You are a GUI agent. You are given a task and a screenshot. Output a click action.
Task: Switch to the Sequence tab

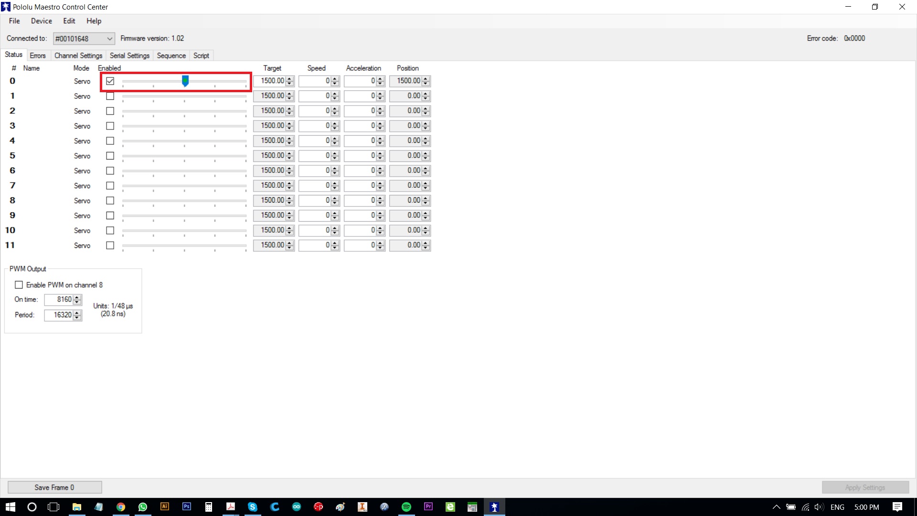tap(171, 55)
